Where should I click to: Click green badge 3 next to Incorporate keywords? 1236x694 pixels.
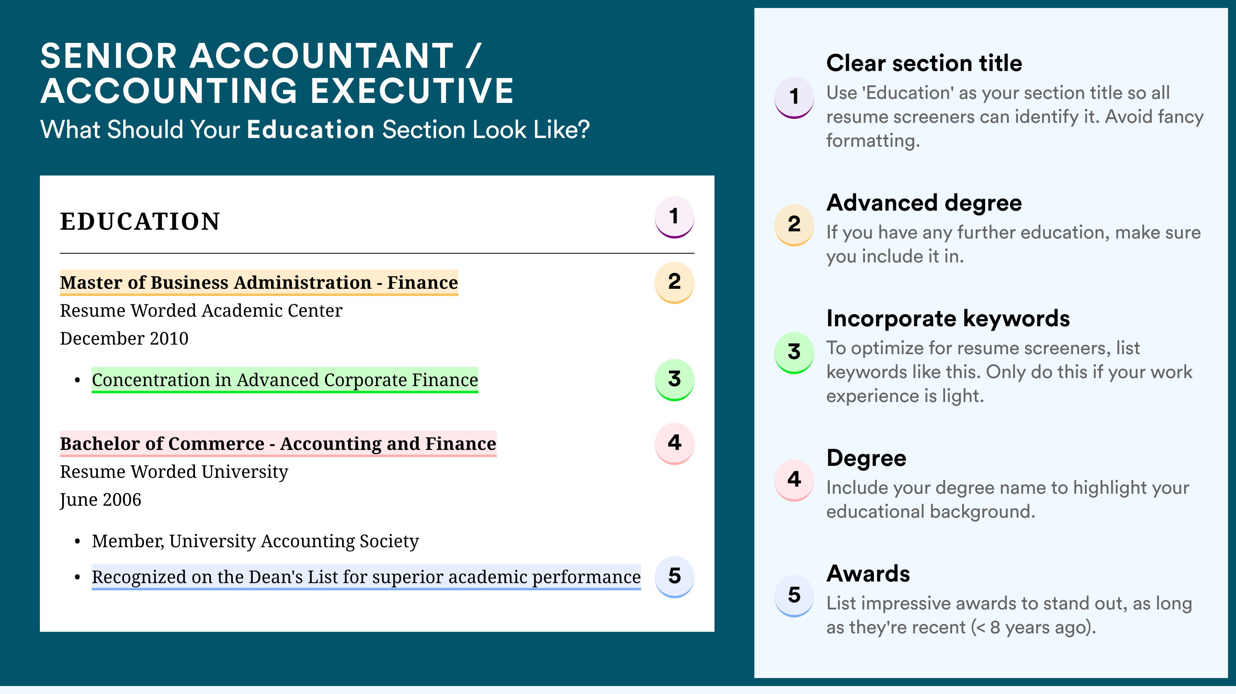794,353
